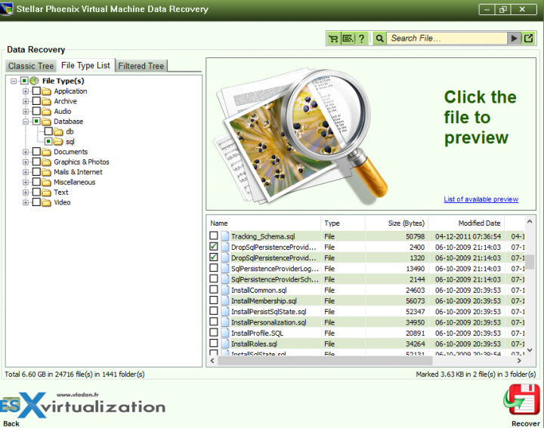The image size is (544, 428).
Task: Expand the Documents tree node
Action: (26, 152)
